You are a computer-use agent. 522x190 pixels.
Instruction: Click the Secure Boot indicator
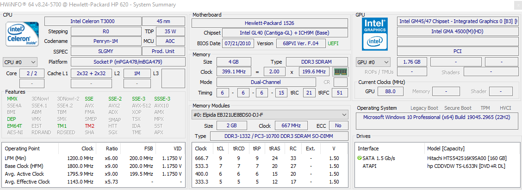tap(458, 108)
